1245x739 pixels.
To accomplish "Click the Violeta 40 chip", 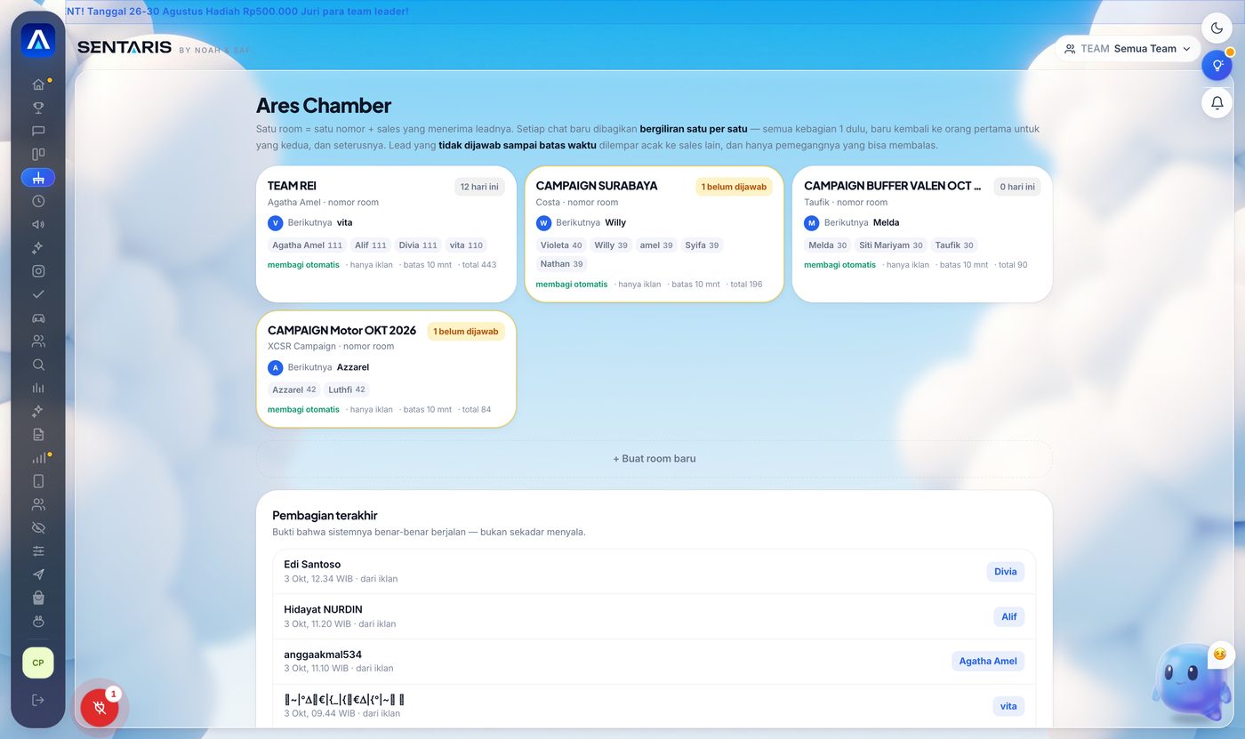I will click(x=561, y=245).
